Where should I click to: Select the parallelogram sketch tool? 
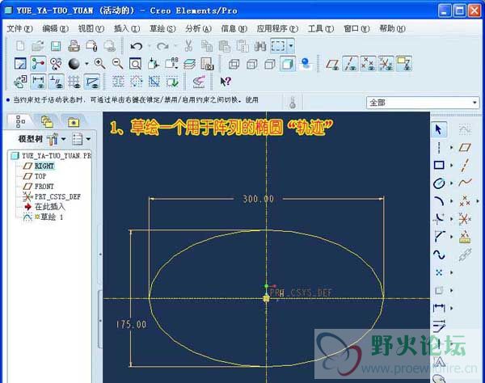click(465, 147)
